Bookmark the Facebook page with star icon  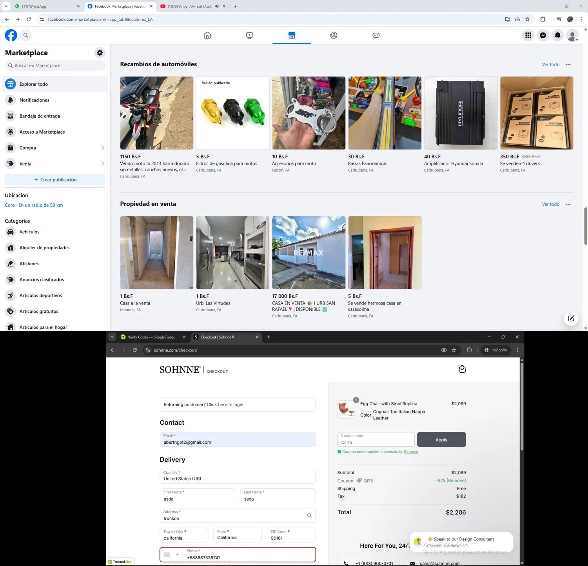point(528,19)
